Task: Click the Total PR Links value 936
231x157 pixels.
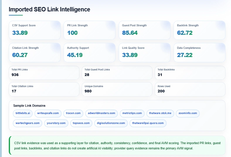Action: [15, 75]
